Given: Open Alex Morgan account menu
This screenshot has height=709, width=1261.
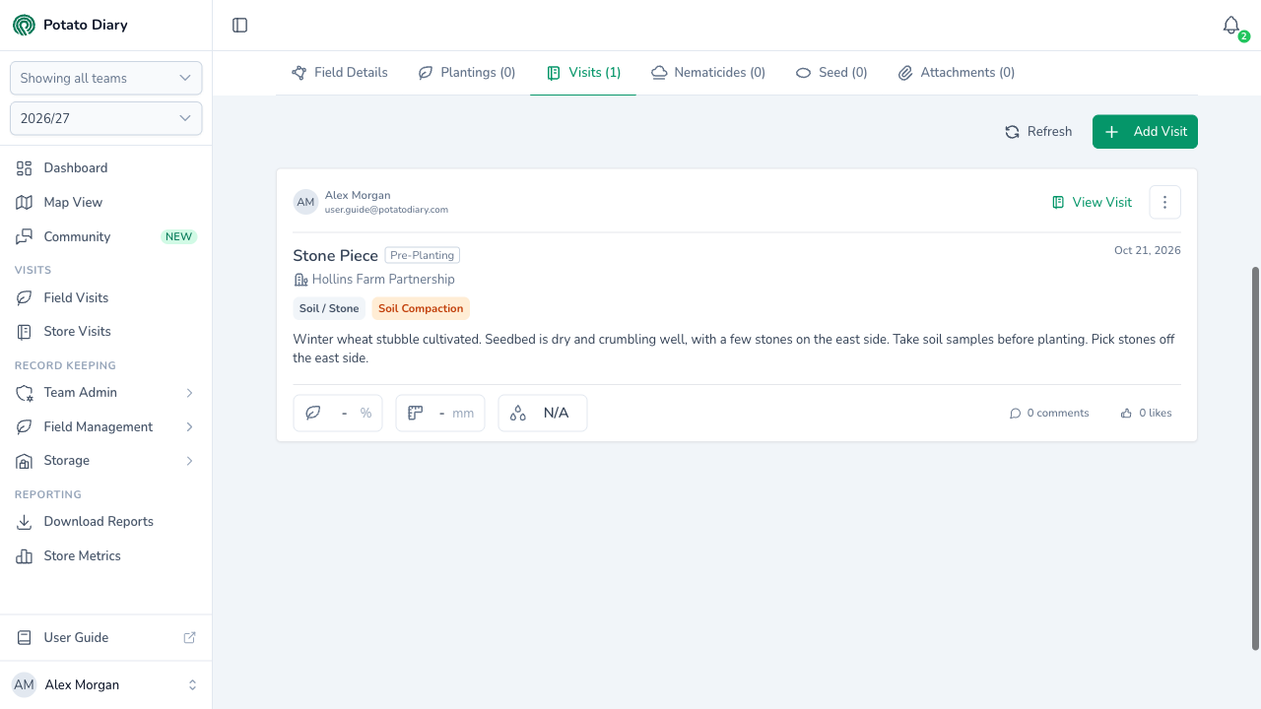Looking at the screenshot, I should 105,685.
